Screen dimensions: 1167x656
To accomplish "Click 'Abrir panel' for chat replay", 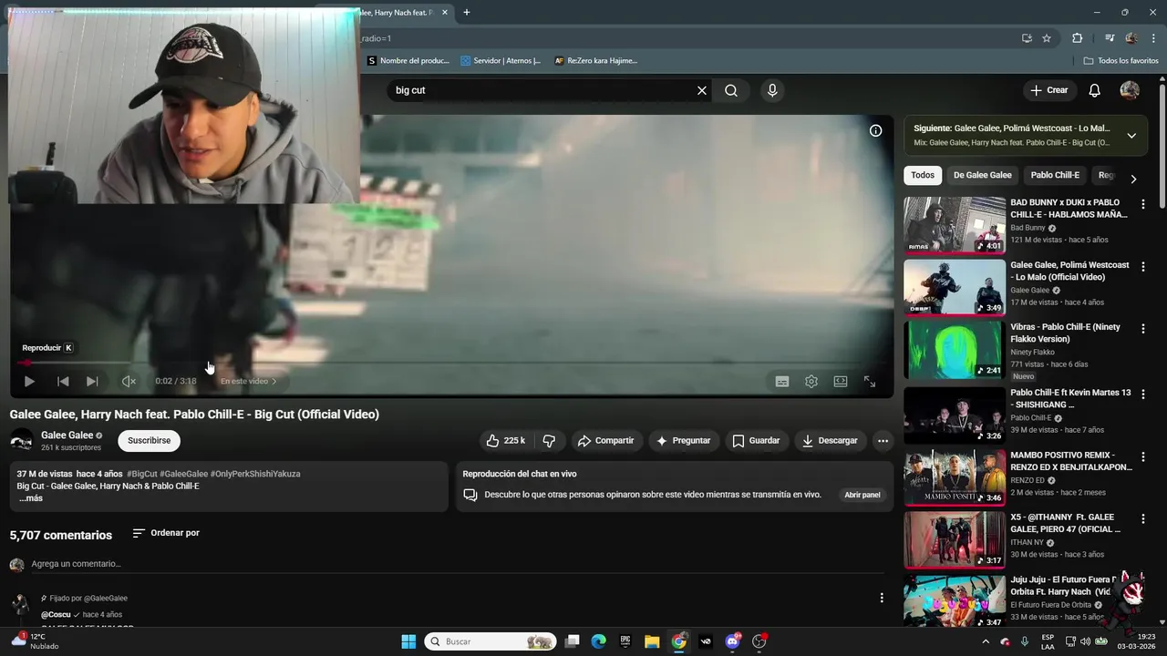I will 862,495.
